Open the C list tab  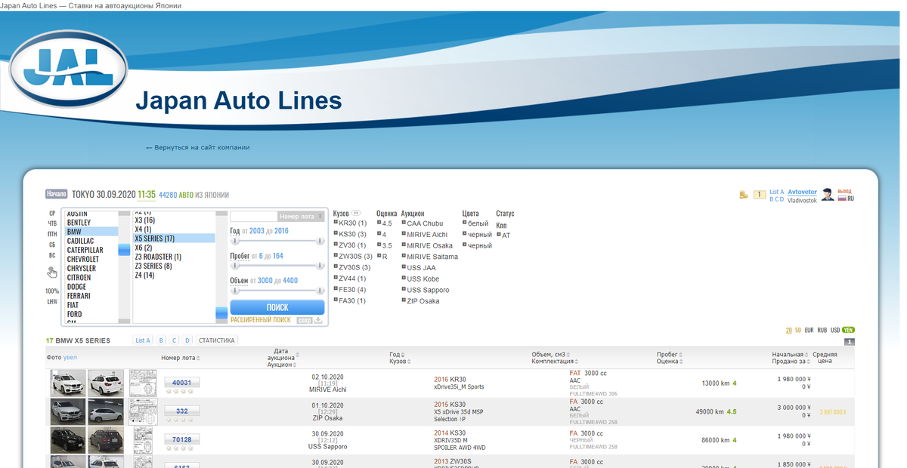[174, 340]
